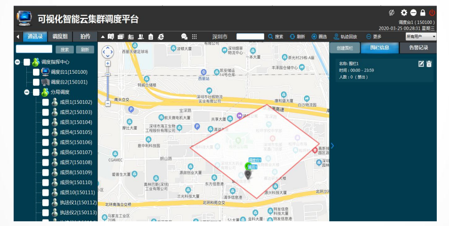Screen dimensions: 449x226
Task: Check the 分局调度 checkbox
Action: (36, 92)
